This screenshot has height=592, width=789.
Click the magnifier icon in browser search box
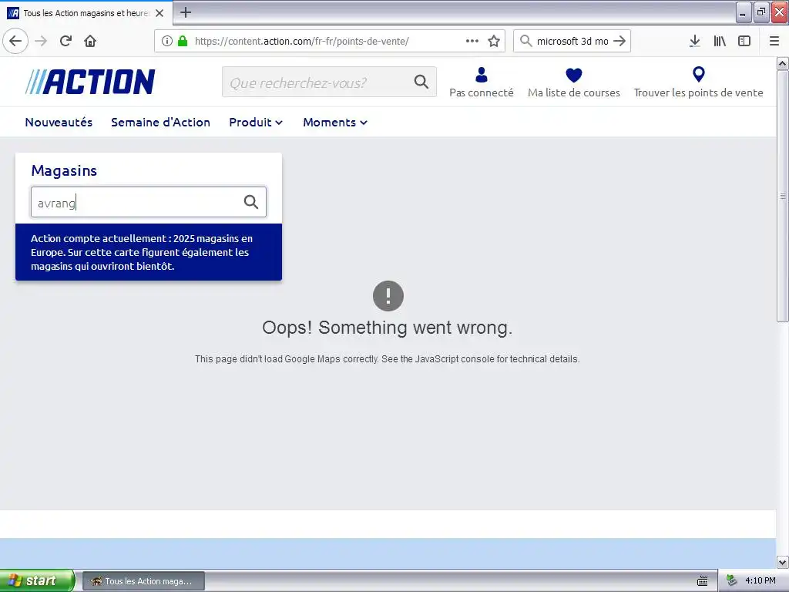pos(525,41)
